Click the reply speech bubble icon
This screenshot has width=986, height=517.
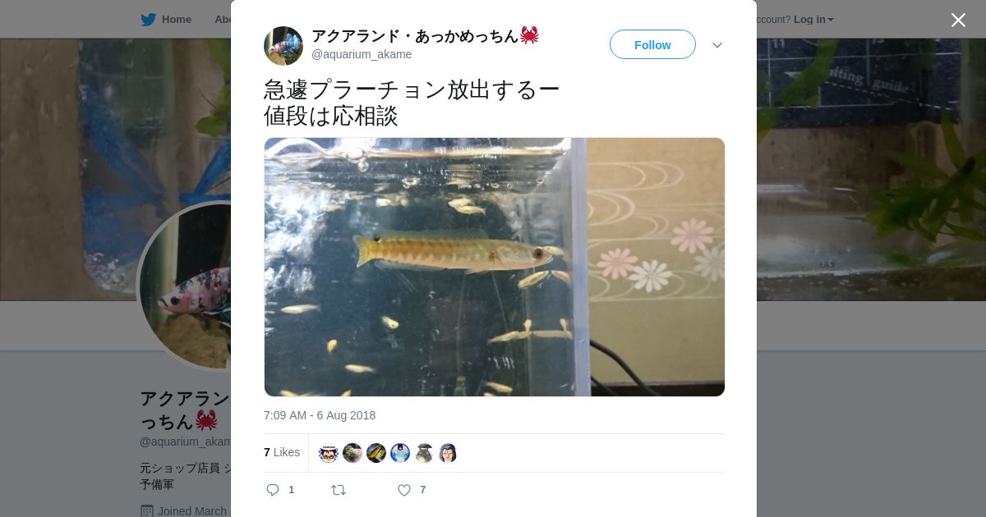coord(273,490)
